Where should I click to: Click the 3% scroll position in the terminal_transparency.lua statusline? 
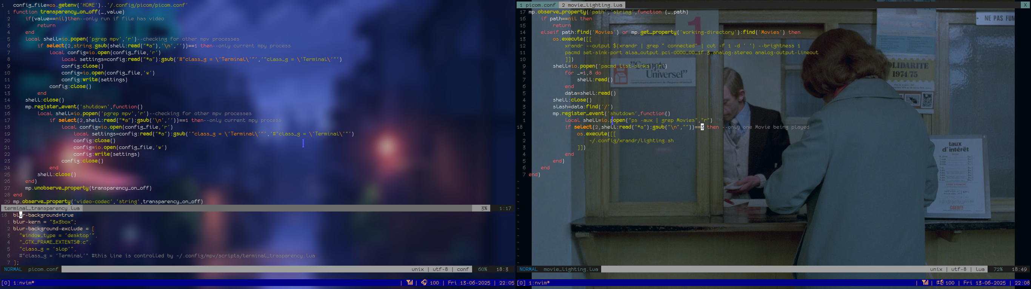[484, 208]
